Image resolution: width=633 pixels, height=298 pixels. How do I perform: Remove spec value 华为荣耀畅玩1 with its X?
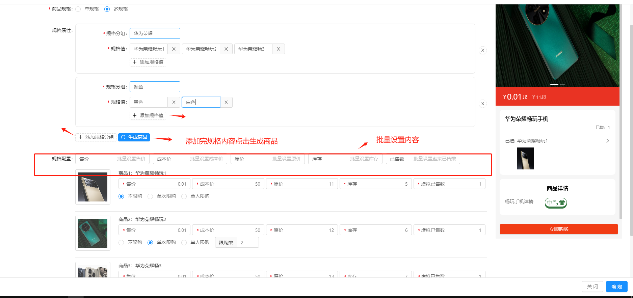(174, 49)
